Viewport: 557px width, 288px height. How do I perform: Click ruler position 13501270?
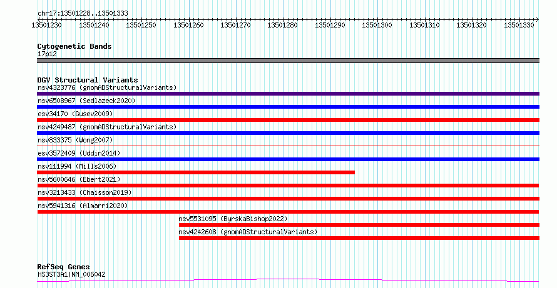[x=235, y=25]
